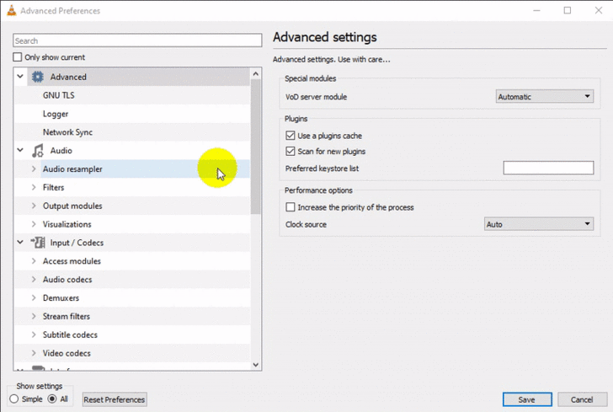Select Audio codecs tree item
The width and height of the screenshot is (613, 412).
pyautogui.click(x=67, y=280)
